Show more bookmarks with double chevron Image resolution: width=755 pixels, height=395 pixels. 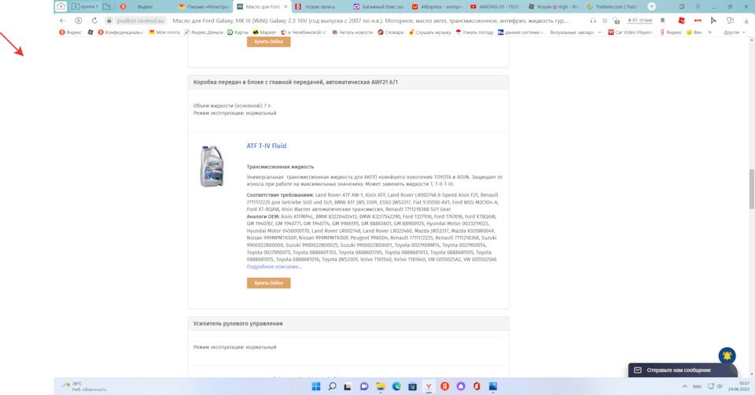pyautogui.click(x=709, y=32)
